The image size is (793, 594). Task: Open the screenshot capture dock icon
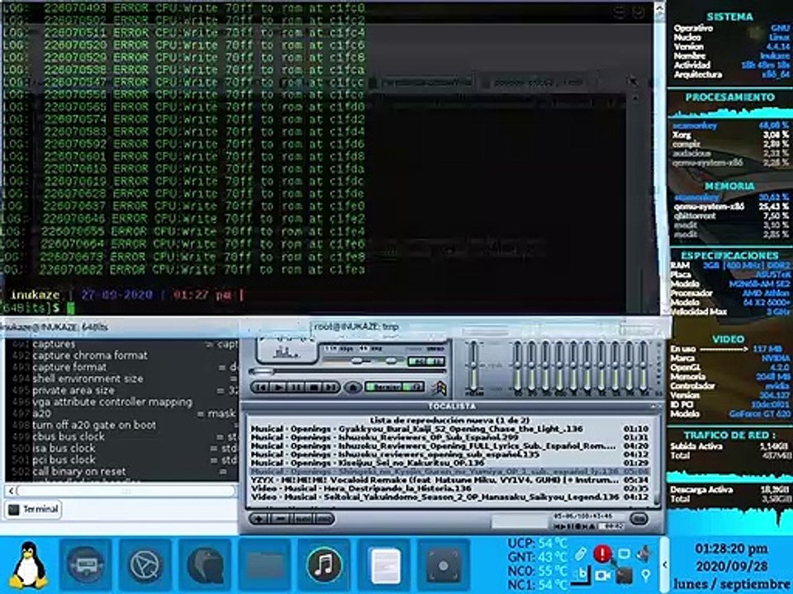[444, 564]
